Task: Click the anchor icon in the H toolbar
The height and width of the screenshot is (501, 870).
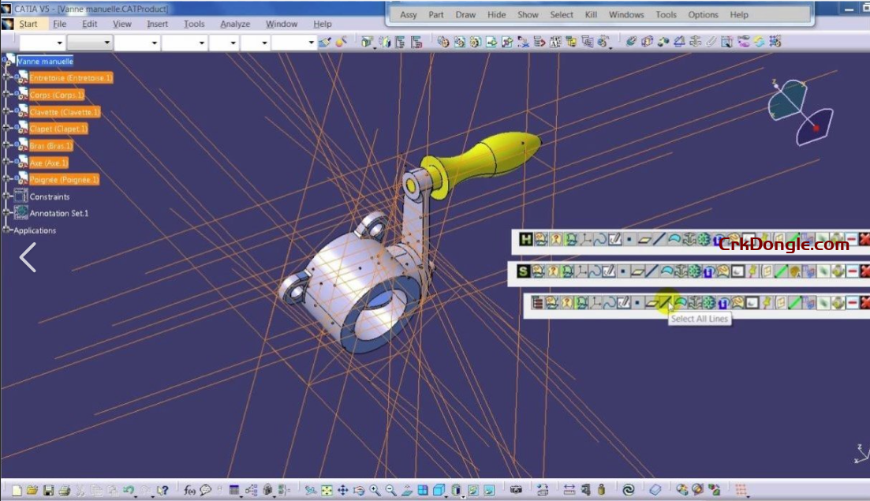Action: tap(690, 238)
